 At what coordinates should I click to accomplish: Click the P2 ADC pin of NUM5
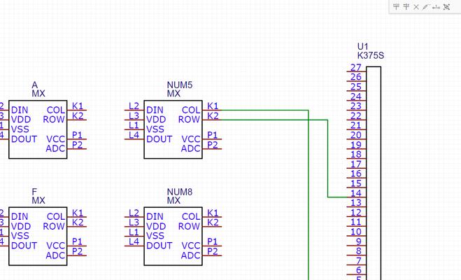(212, 146)
